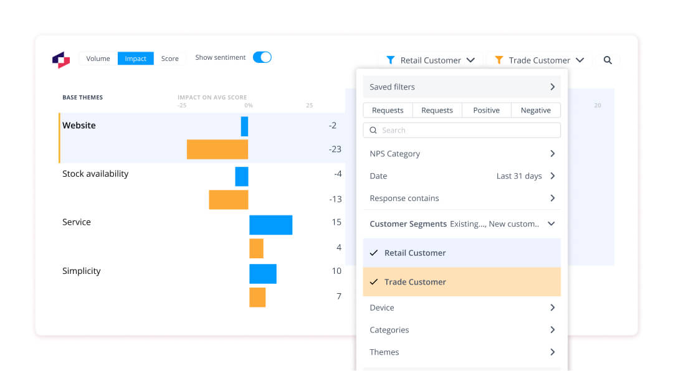Expand the NPS Category filter
This screenshot has width=673, height=371.
click(x=552, y=153)
